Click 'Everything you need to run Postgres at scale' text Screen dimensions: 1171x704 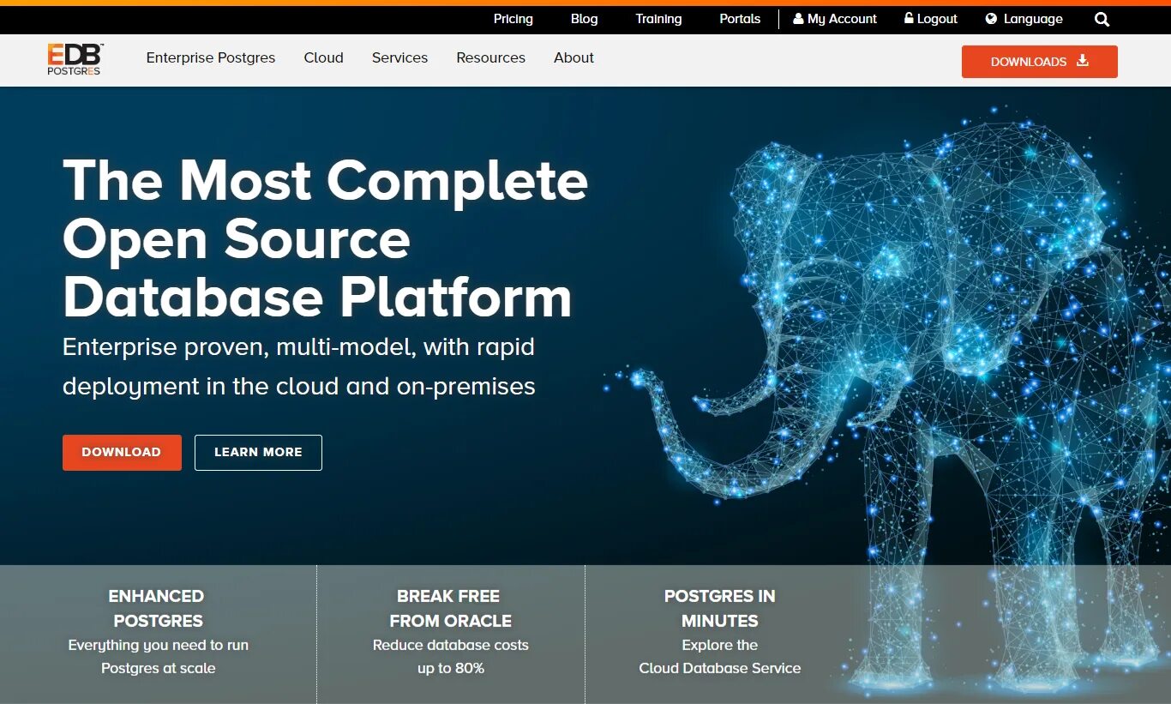coord(158,657)
